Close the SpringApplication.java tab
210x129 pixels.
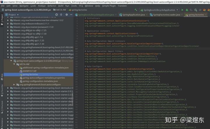pyautogui.click(x=147, y=15)
